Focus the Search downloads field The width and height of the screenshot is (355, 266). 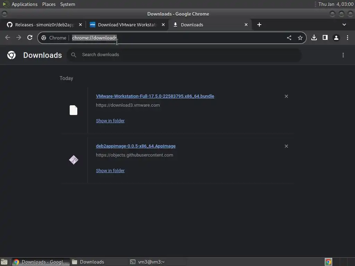pyautogui.click(x=184, y=55)
